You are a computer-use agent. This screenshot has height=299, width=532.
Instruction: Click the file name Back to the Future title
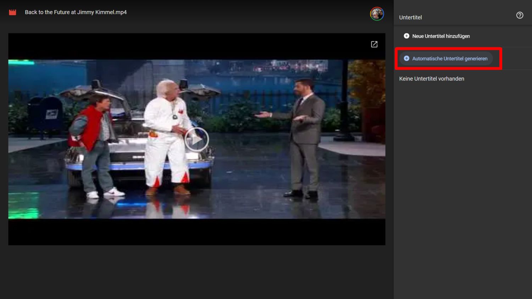pos(76,12)
